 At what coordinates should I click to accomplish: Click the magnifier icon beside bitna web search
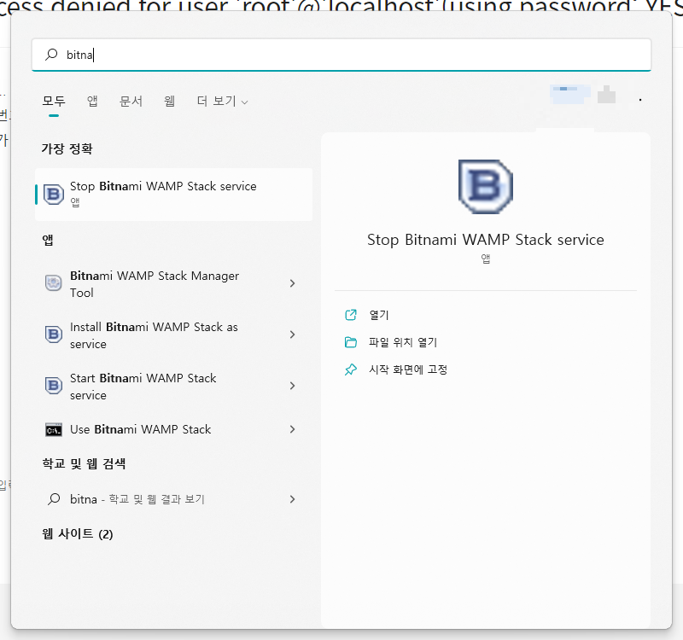[x=54, y=499]
